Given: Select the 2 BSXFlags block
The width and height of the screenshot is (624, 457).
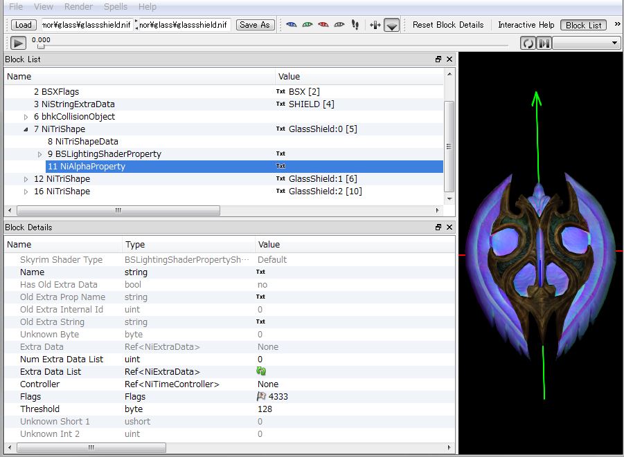Looking at the screenshot, I should pos(57,92).
